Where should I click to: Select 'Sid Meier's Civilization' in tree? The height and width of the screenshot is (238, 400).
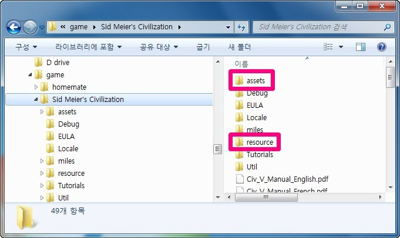click(88, 99)
